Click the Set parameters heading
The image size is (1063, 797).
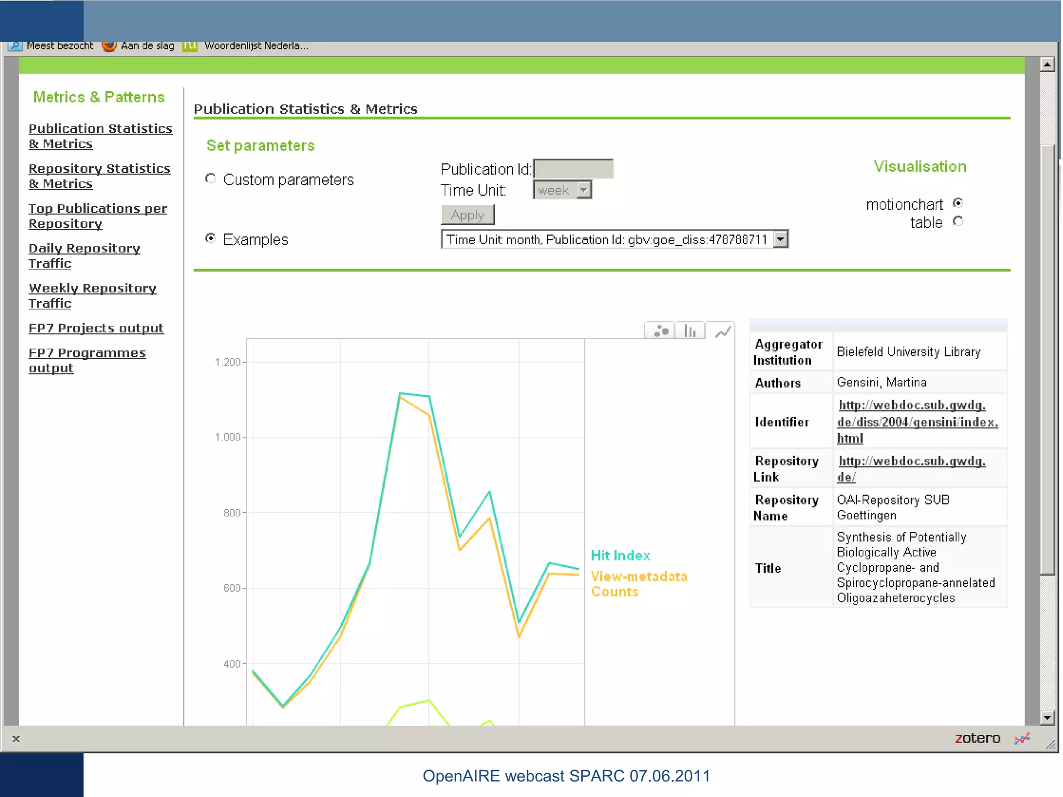(x=261, y=145)
